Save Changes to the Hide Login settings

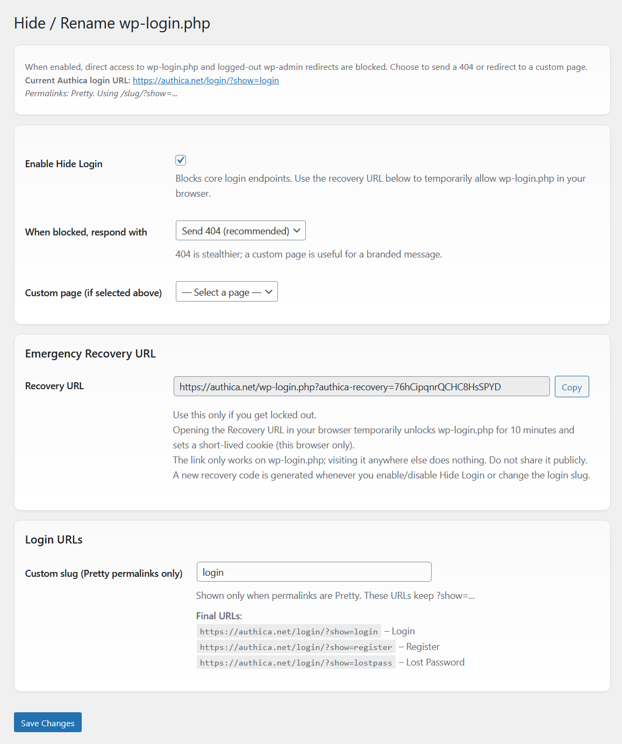coord(47,722)
